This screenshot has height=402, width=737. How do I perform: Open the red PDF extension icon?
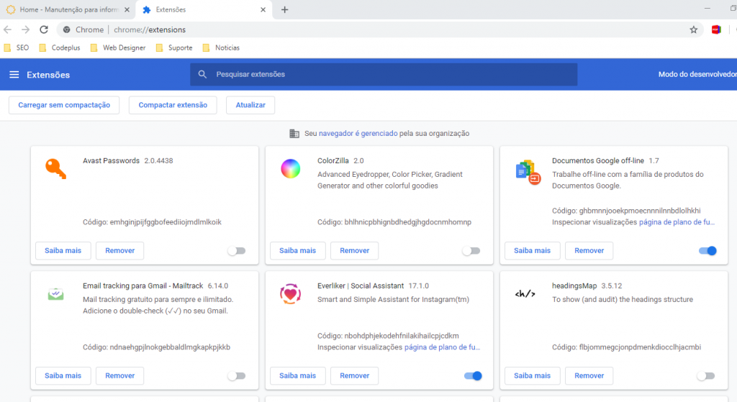click(x=716, y=29)
